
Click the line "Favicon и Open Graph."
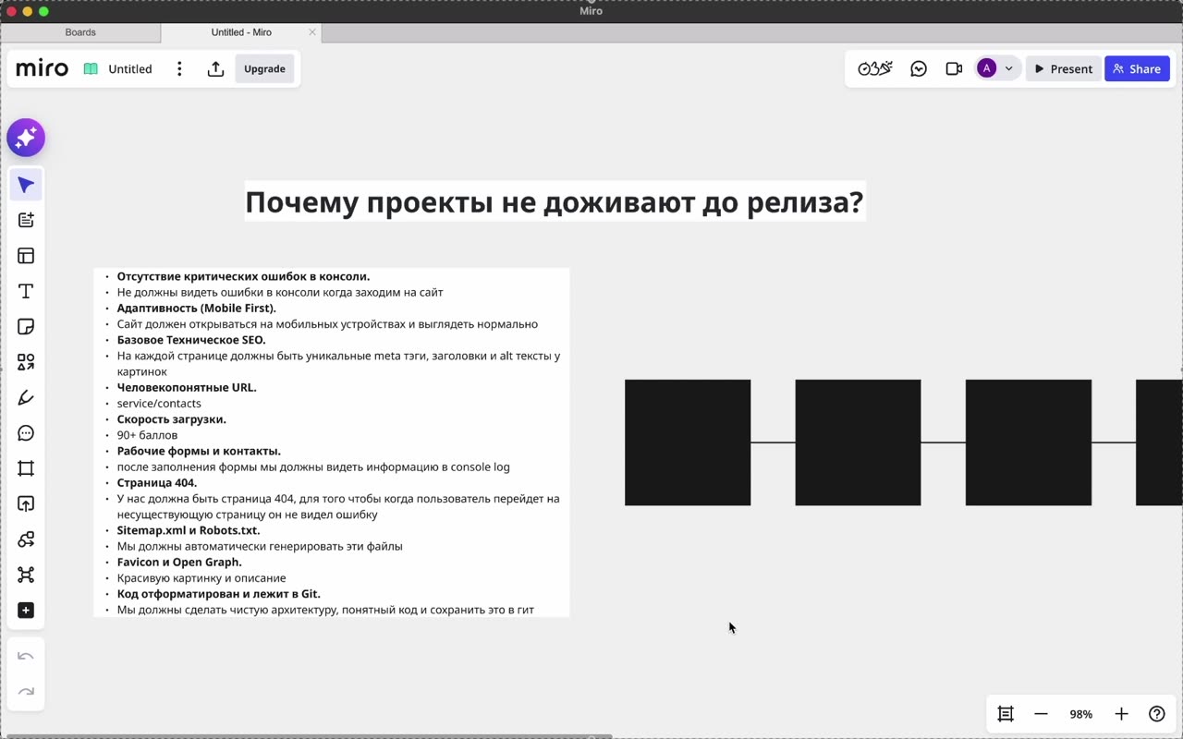pyautogui.click(x=179, y=563)
